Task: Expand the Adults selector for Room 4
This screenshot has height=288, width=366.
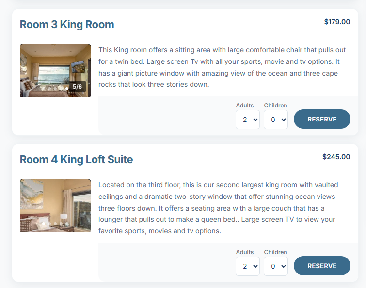Action: pyautogui.click(x=247, y=266)
